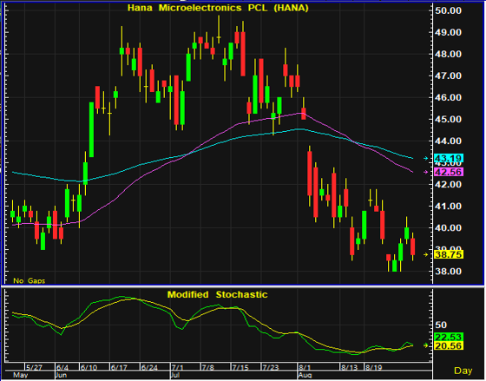The height and width of the screenshot is (381, 486).
Task: Click the 38.00 price axis label
Action: tap(448, 272)
